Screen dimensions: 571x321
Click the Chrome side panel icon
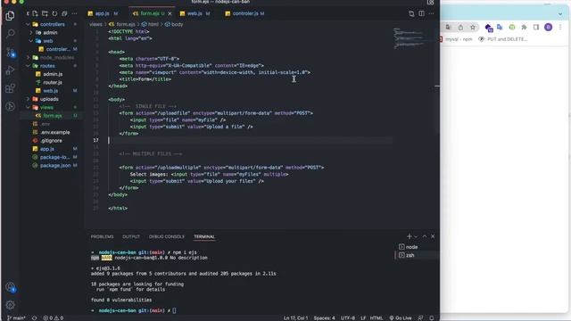point(536,28)
